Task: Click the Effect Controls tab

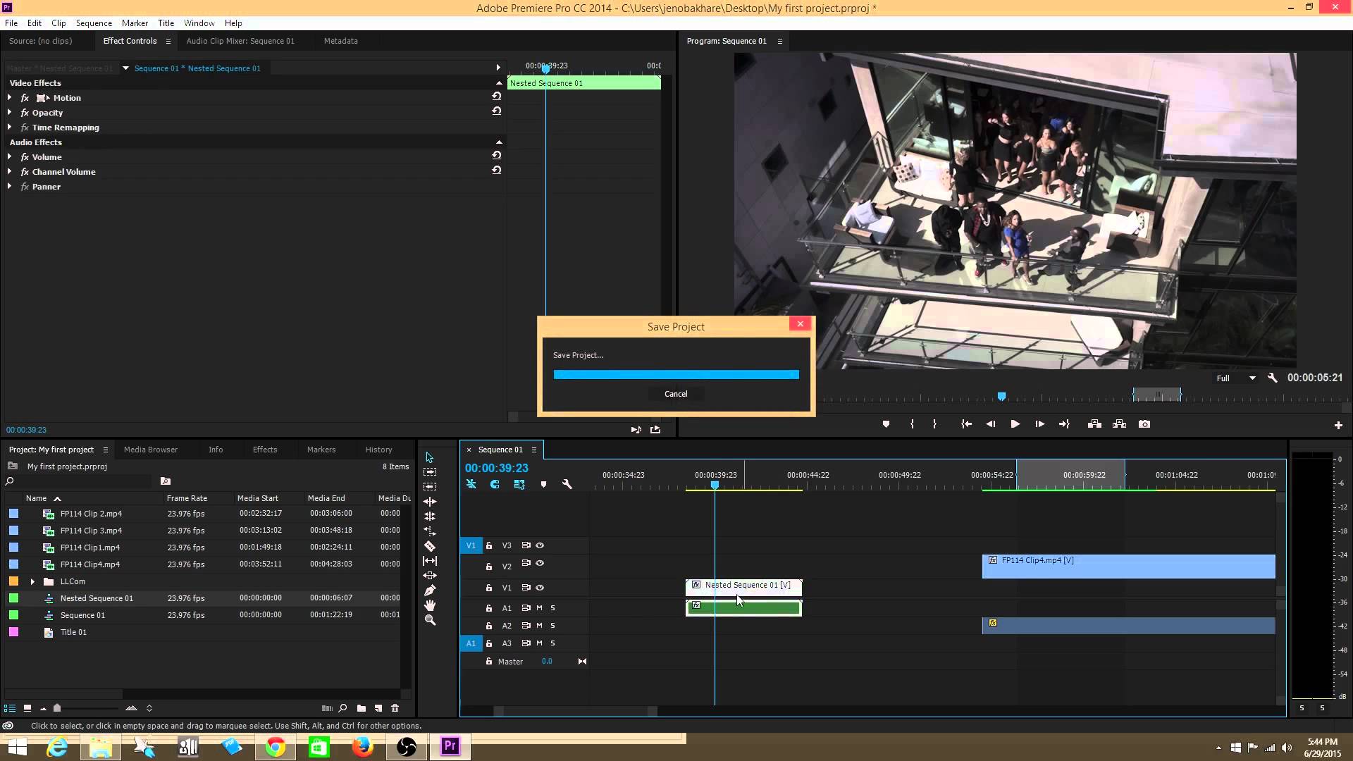Action: 129,41
